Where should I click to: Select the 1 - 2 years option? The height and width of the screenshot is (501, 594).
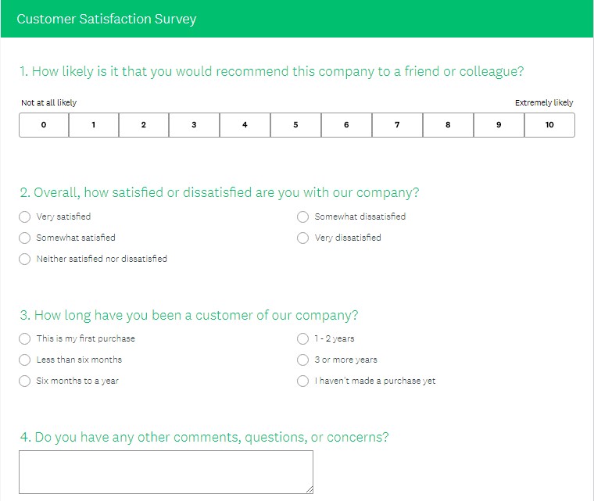[302, 338]
